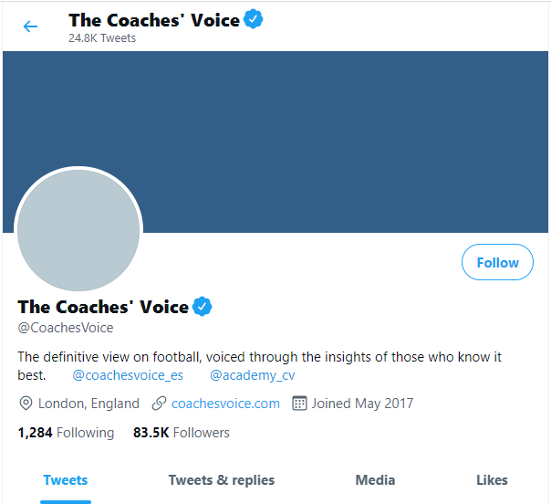Viewport: 551px width, 504px height.
Task: View the 83.5K Followers list
Action: click(182, 433)
